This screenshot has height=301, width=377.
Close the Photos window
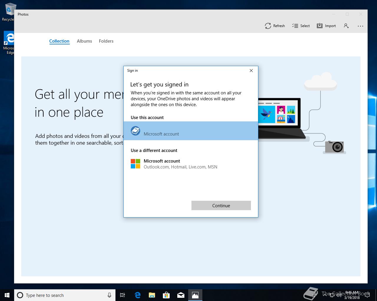point(361,14)
